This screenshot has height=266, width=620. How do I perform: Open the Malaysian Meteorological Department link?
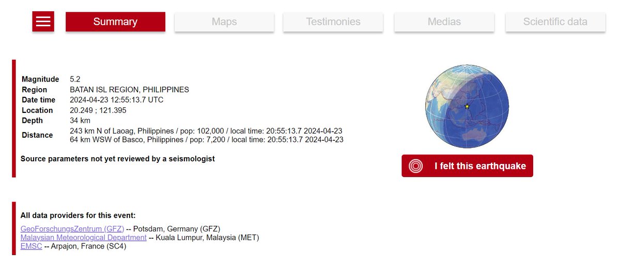[x=84, y=238]
